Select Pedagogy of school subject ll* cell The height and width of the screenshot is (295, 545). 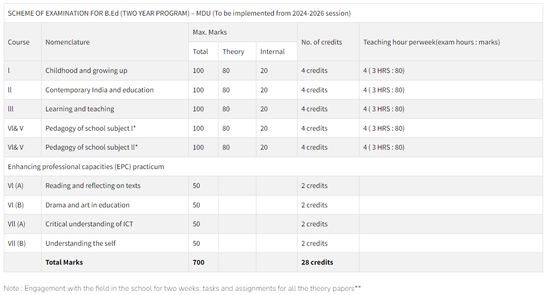coord(114,147)
